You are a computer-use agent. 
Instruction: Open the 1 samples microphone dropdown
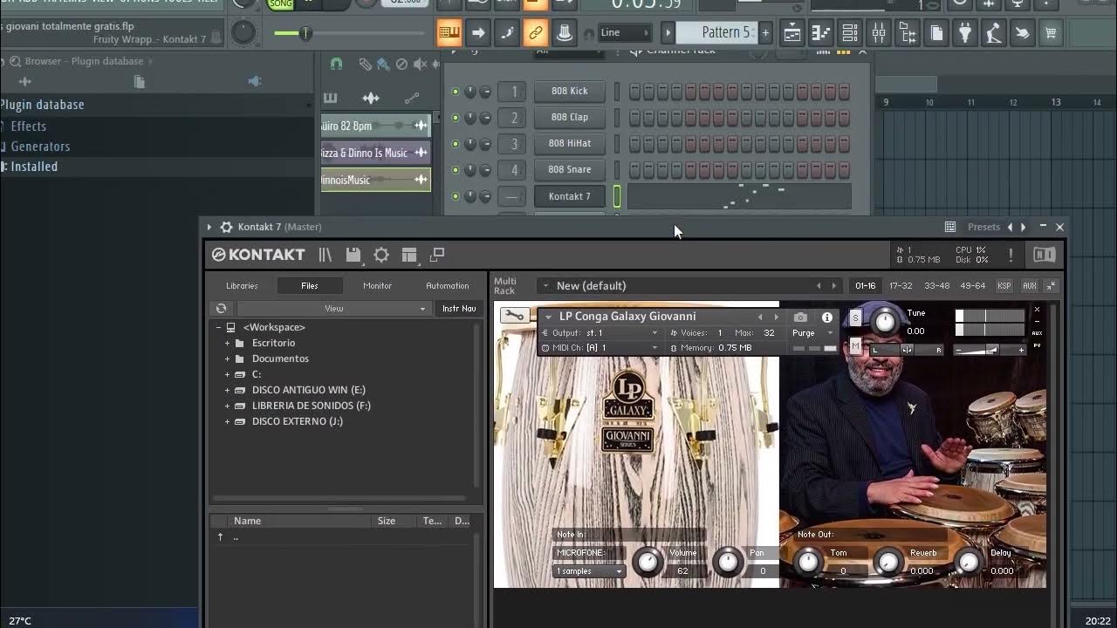point(590,571)
